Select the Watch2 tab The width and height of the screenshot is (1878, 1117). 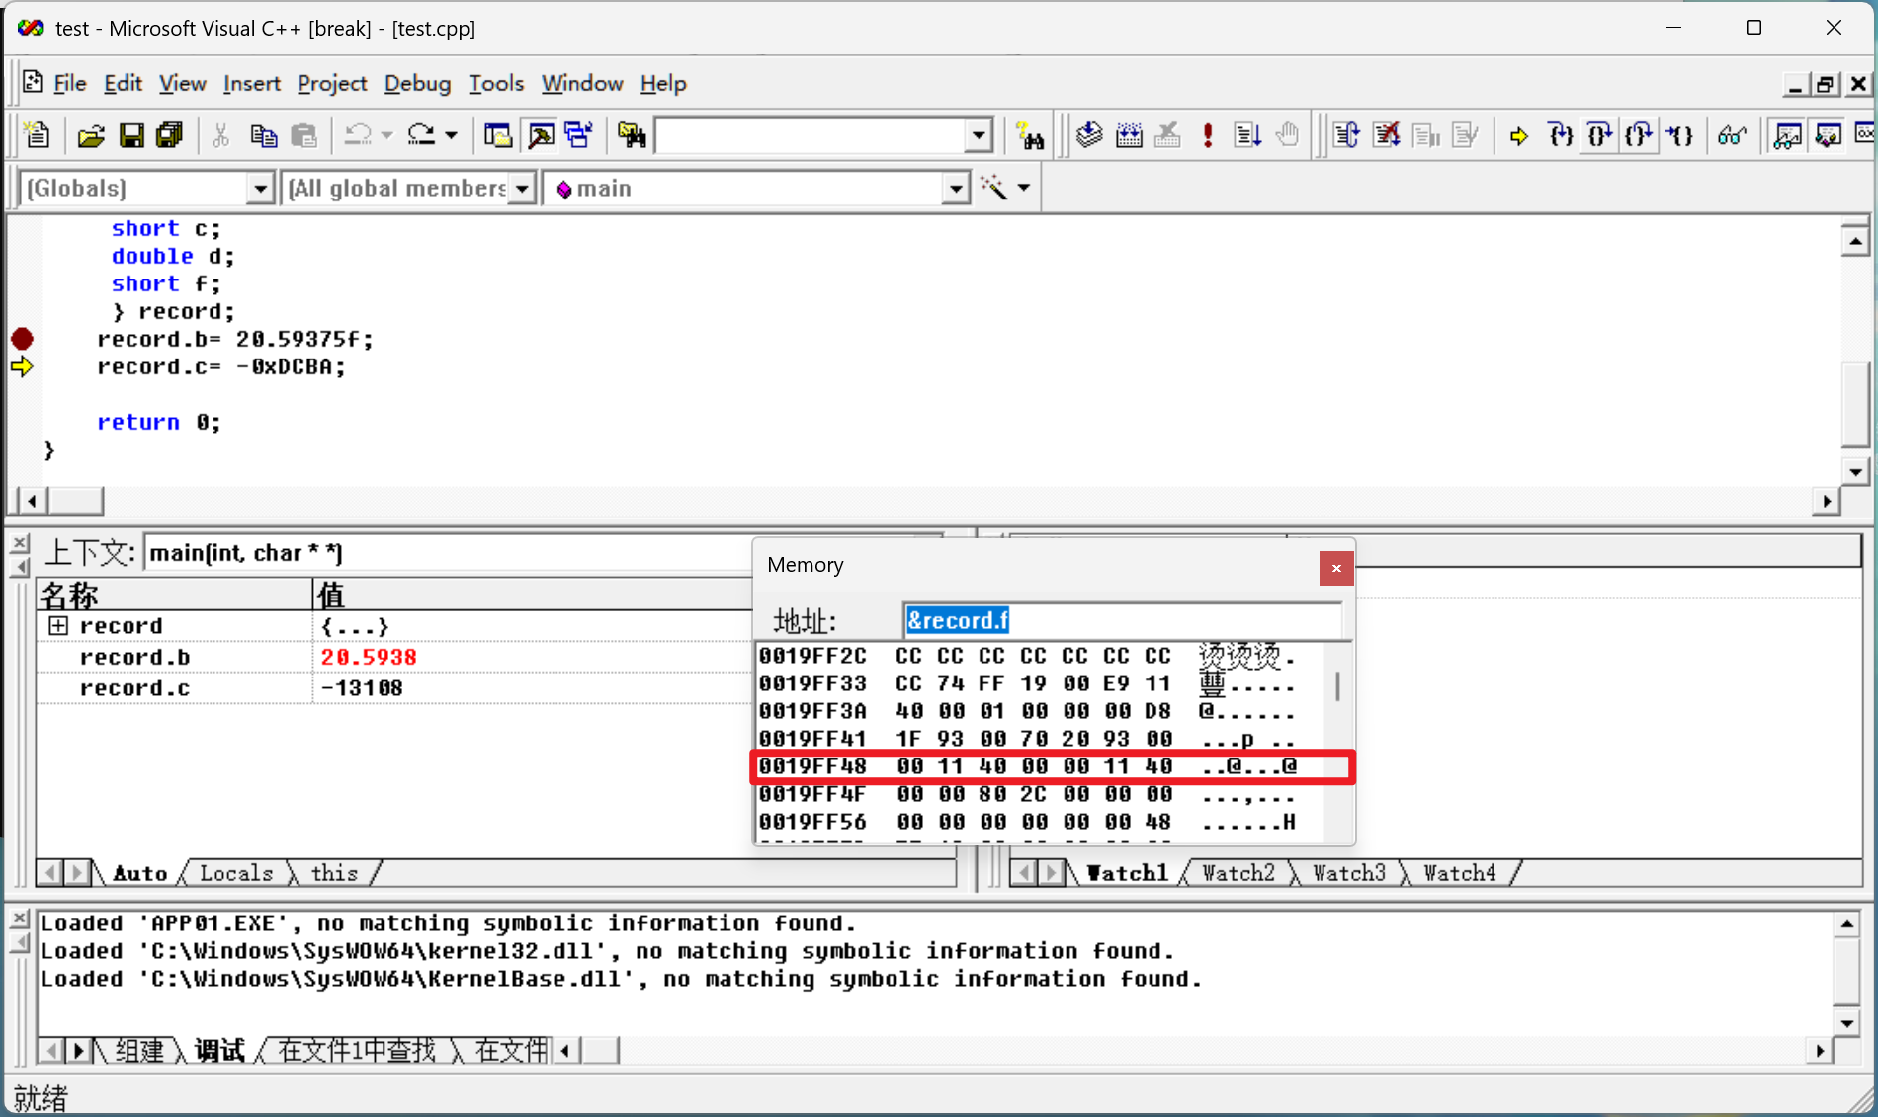1238,873
